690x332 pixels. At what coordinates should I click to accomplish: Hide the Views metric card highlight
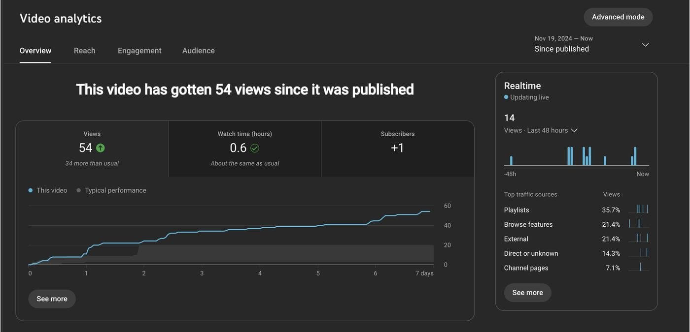[x=92, y=148]
